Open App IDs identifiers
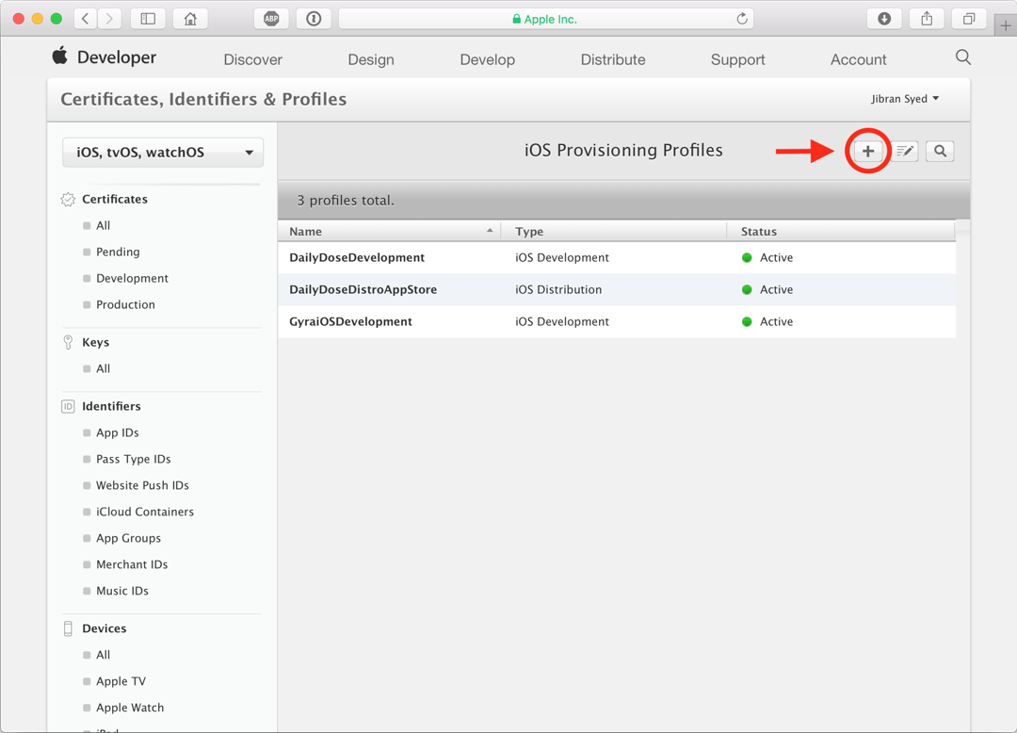 coord(118,432)
